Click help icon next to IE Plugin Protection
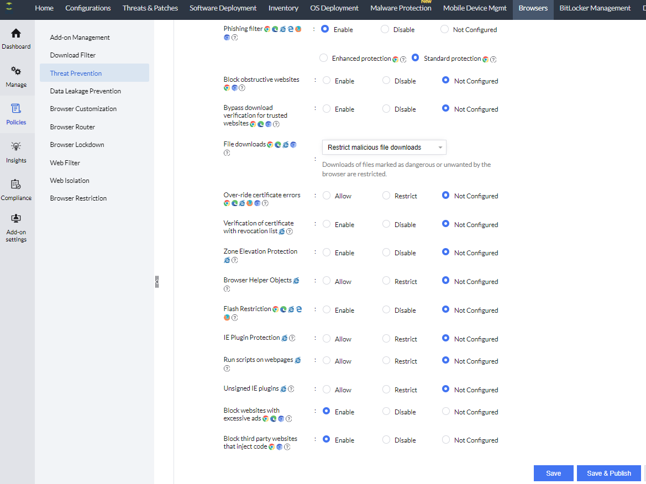Viewport: 646px width, 484px height. coord(292,338)
